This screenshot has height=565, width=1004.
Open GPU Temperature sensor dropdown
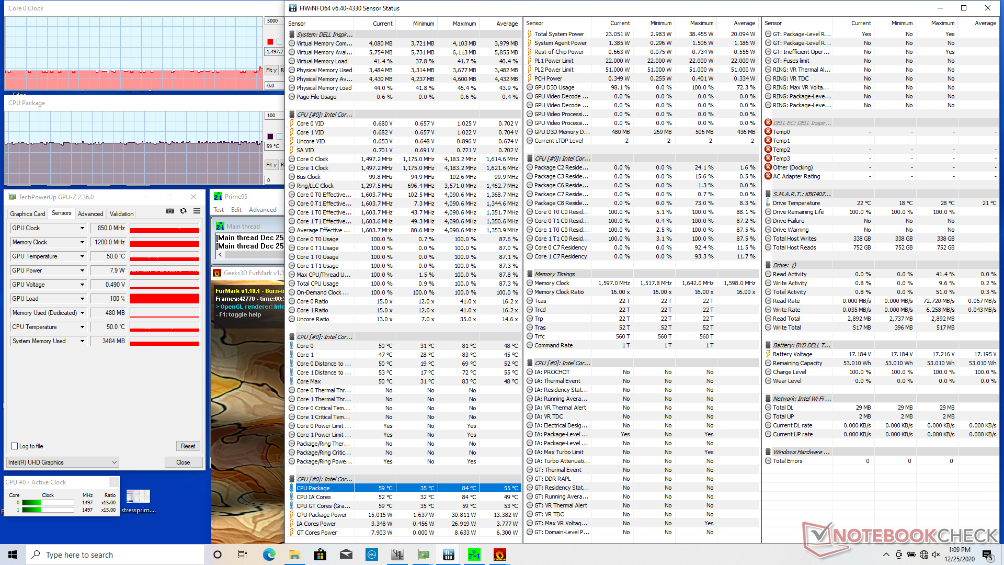pos(82,256)
